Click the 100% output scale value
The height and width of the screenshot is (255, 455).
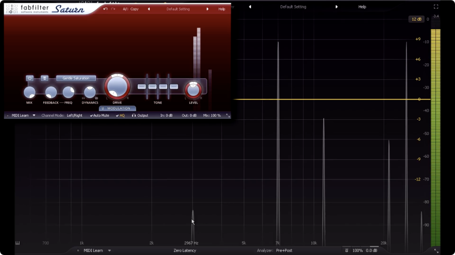[358, 250]
